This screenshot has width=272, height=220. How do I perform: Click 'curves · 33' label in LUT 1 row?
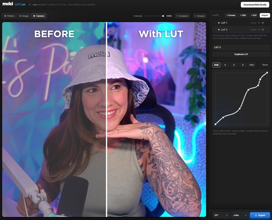[255, 23]
